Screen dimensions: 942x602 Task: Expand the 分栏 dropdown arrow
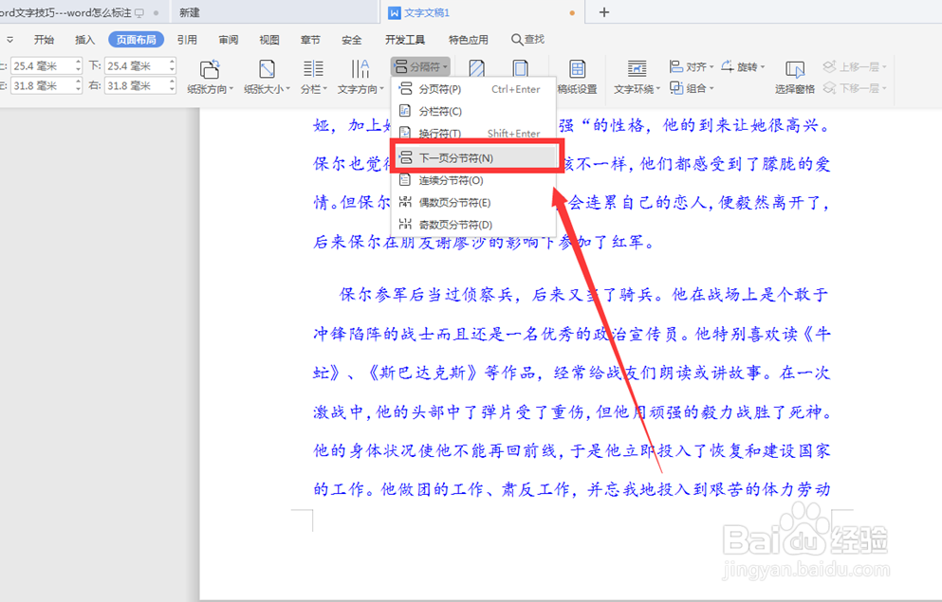click(325, 89)
